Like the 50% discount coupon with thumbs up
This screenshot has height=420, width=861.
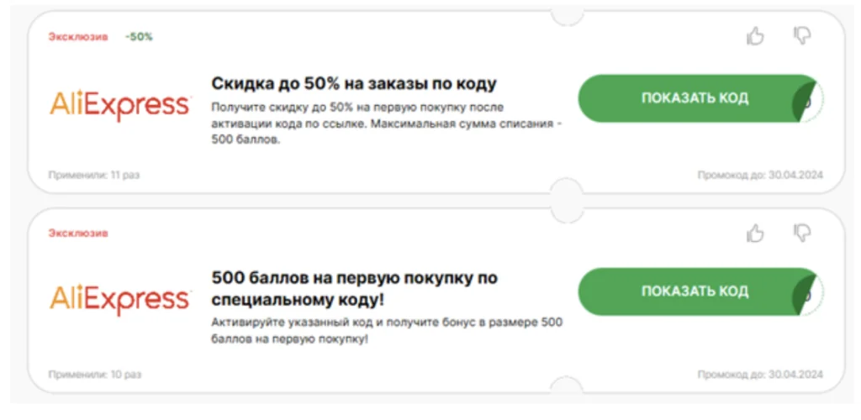756,37
